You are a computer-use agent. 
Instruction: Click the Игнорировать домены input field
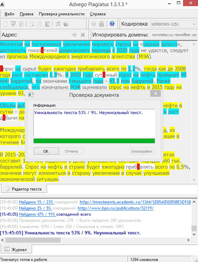click(x=174, y=35)
